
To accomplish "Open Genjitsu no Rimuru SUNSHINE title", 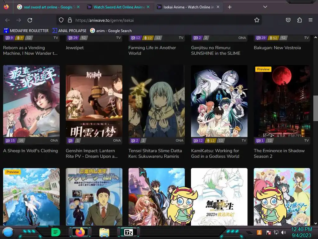I will tap(216, 50).
